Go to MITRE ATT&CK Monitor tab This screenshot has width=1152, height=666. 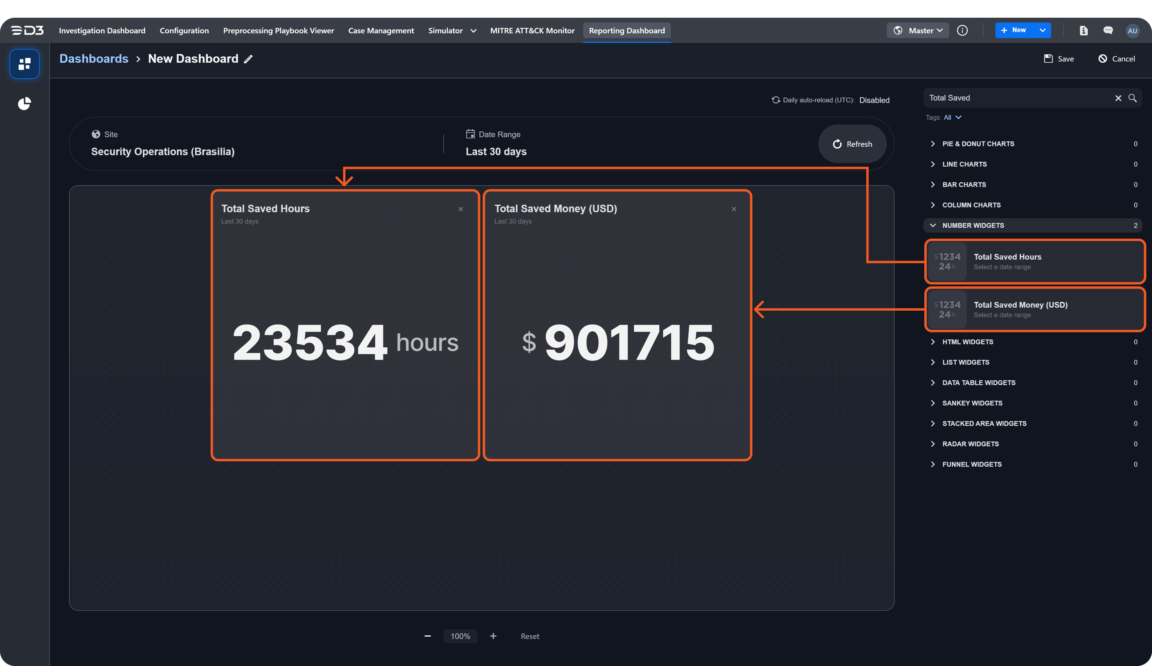click(532, 31)
